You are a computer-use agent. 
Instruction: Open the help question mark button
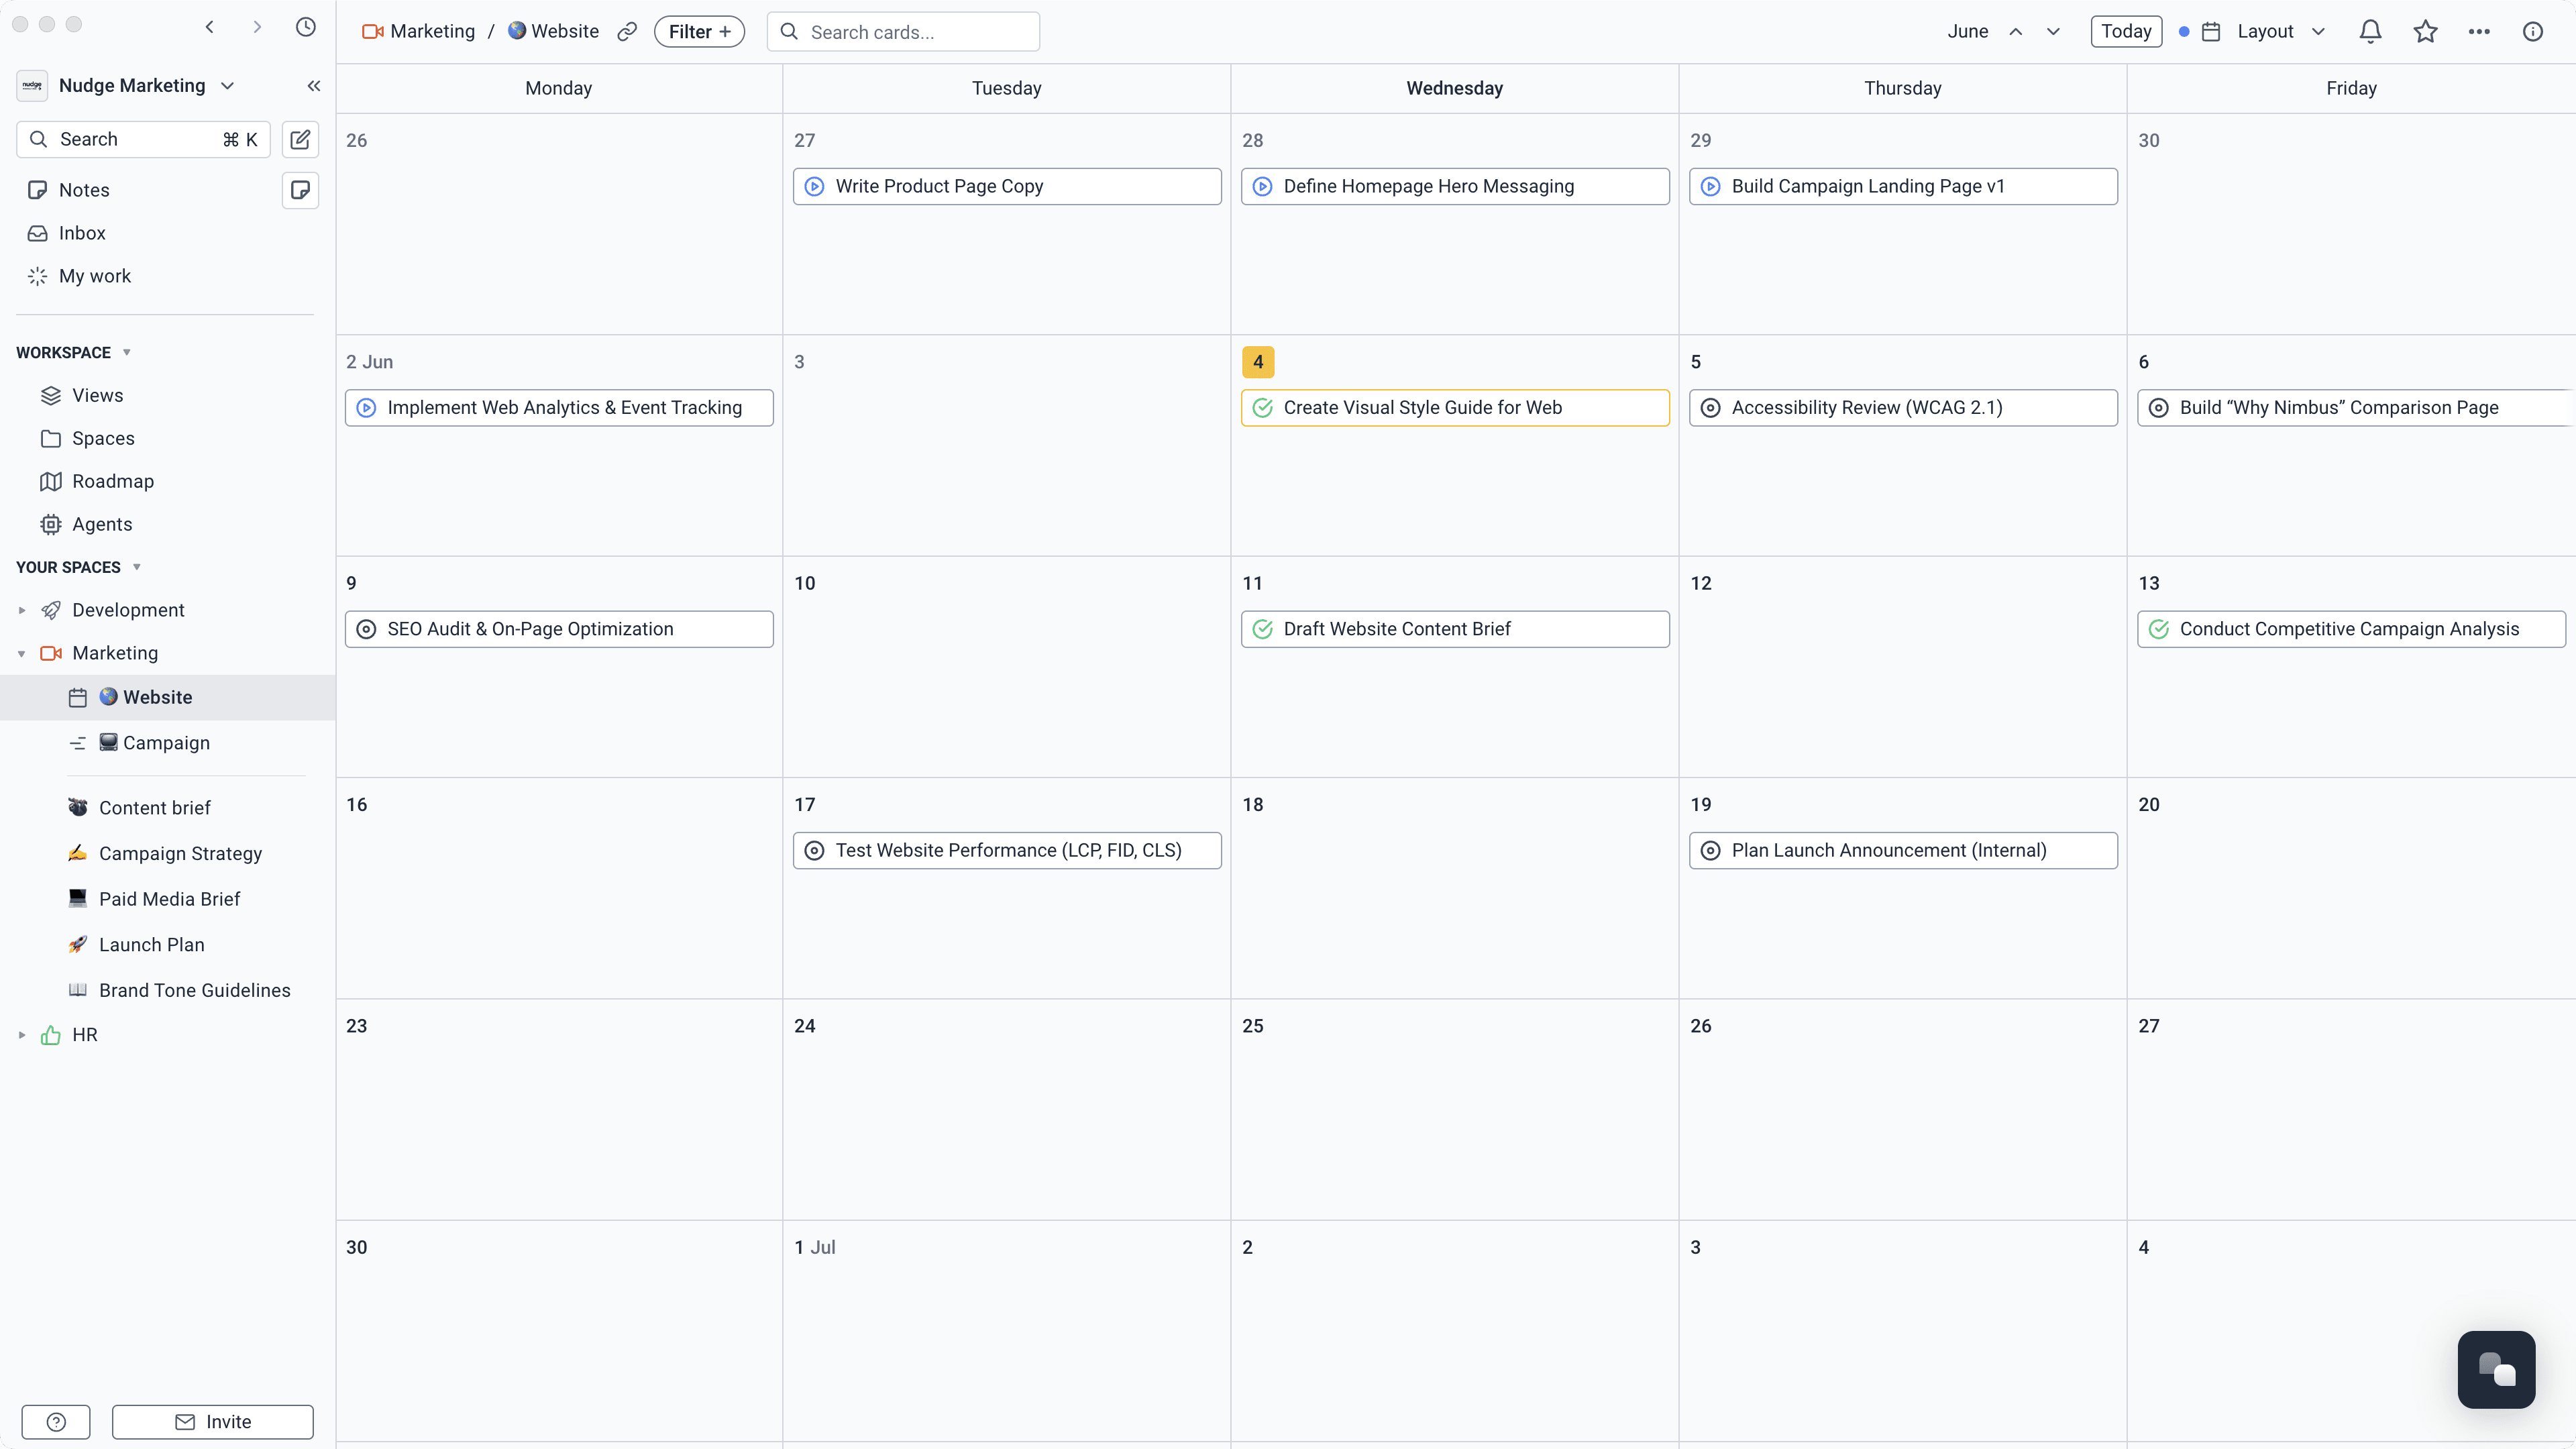[56, 1422]
